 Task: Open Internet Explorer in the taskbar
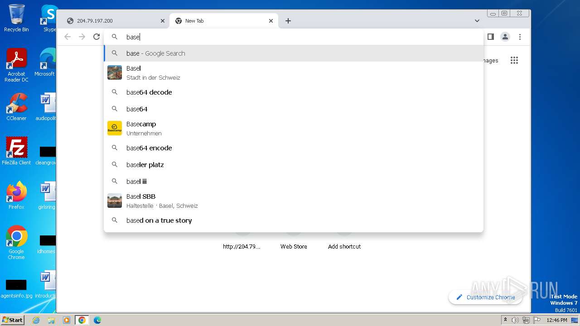coord(36,320)
